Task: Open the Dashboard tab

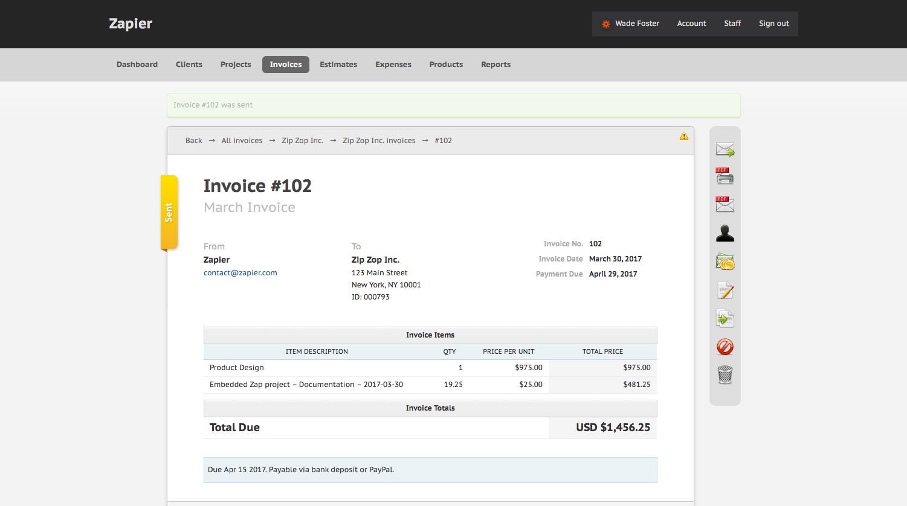Action: click(x=137, y=65)
